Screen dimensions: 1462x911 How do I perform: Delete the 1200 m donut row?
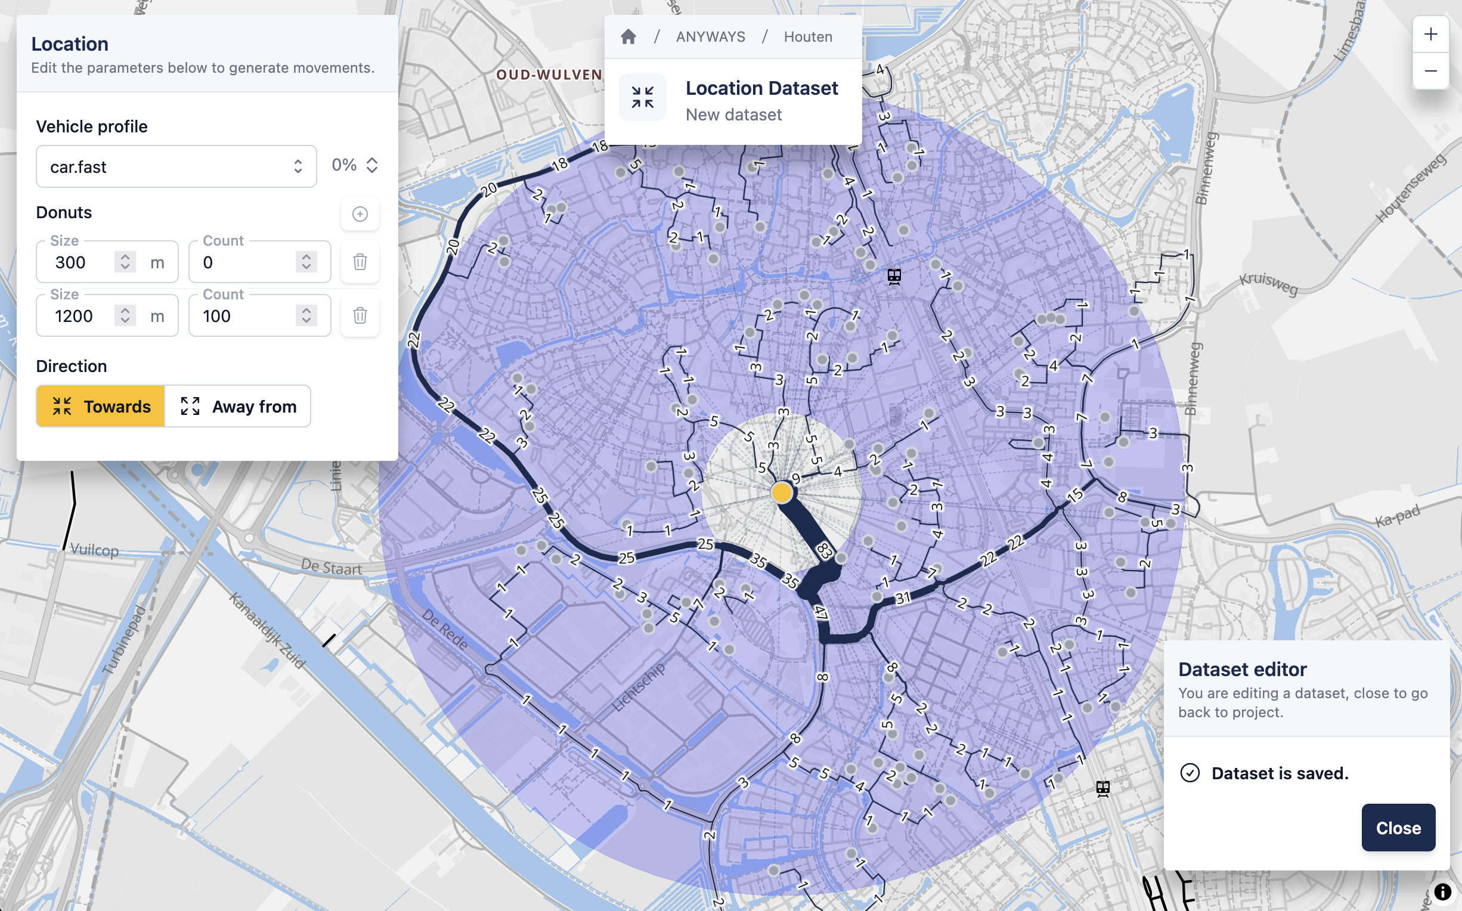coord(360,315)
